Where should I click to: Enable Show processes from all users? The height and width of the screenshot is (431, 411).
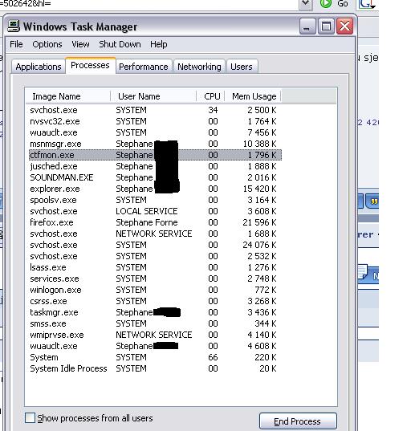[x=30, y=418]
